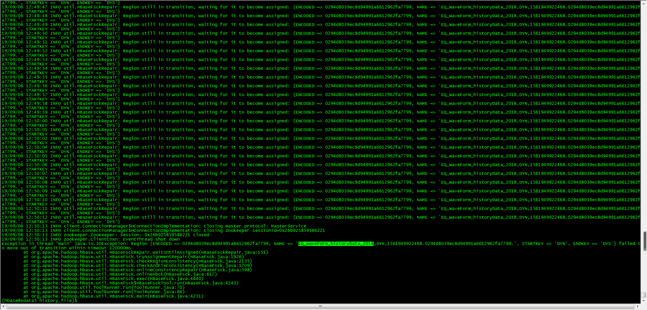647x310 pixels.
Task: Click the down arrow of the vertical scrollbar
Action: click(644, 301)
